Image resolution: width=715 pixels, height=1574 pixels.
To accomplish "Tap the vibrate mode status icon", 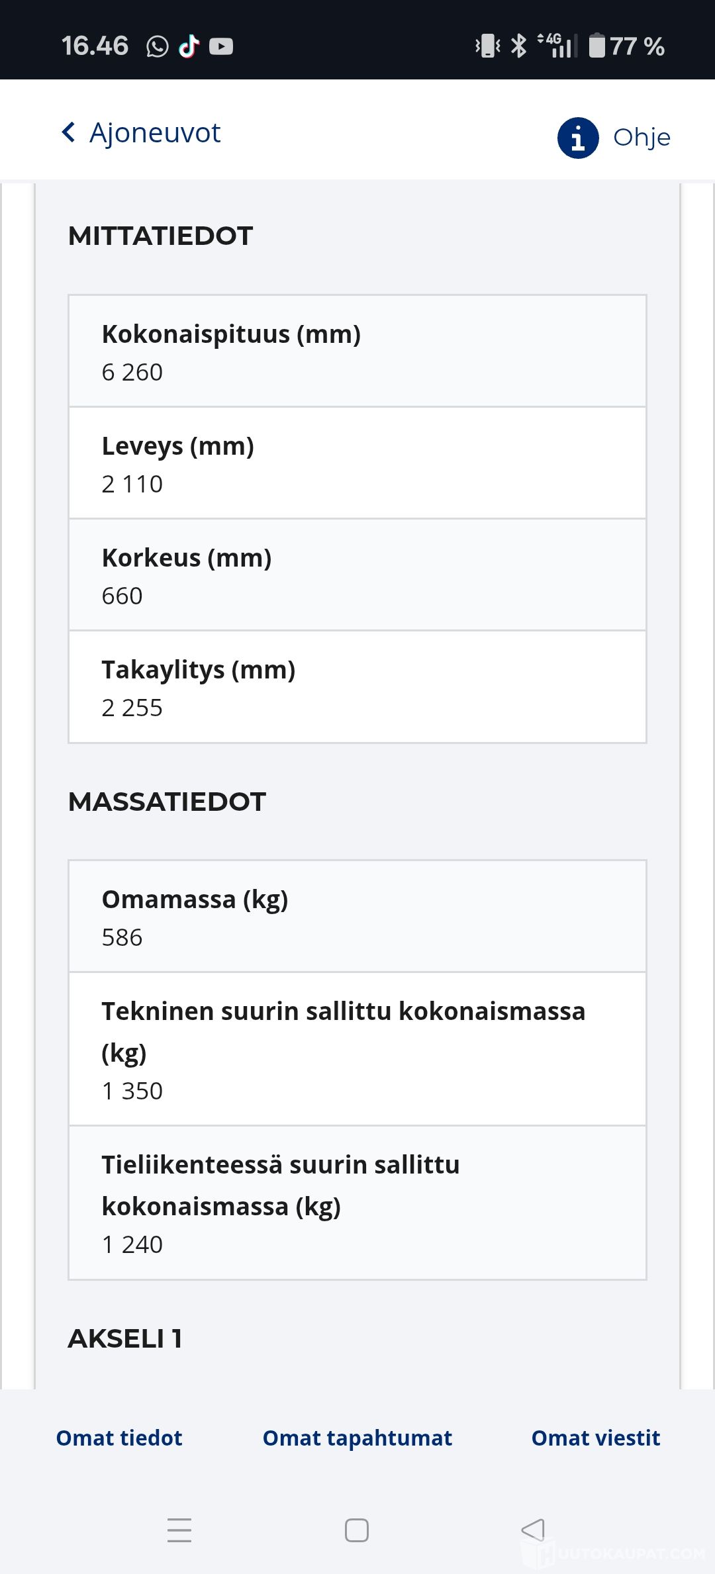I will coord(488,46).
